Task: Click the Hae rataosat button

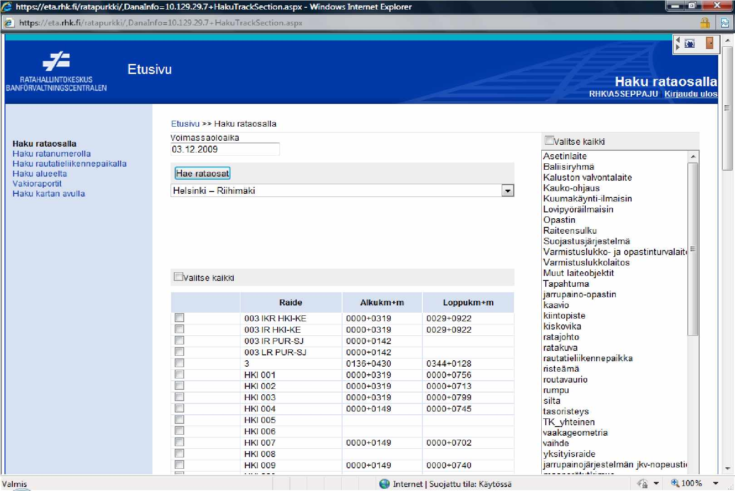Action: point(202,173)
